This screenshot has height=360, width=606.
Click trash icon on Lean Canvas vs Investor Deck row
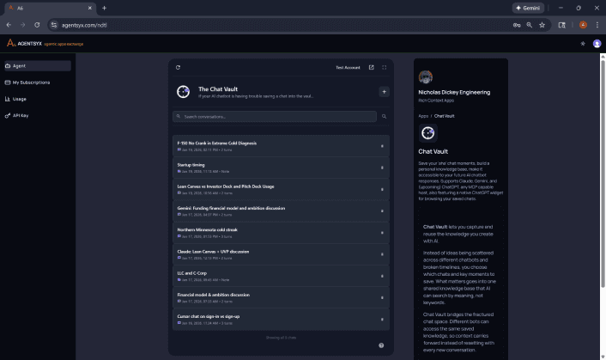(382, 190)
